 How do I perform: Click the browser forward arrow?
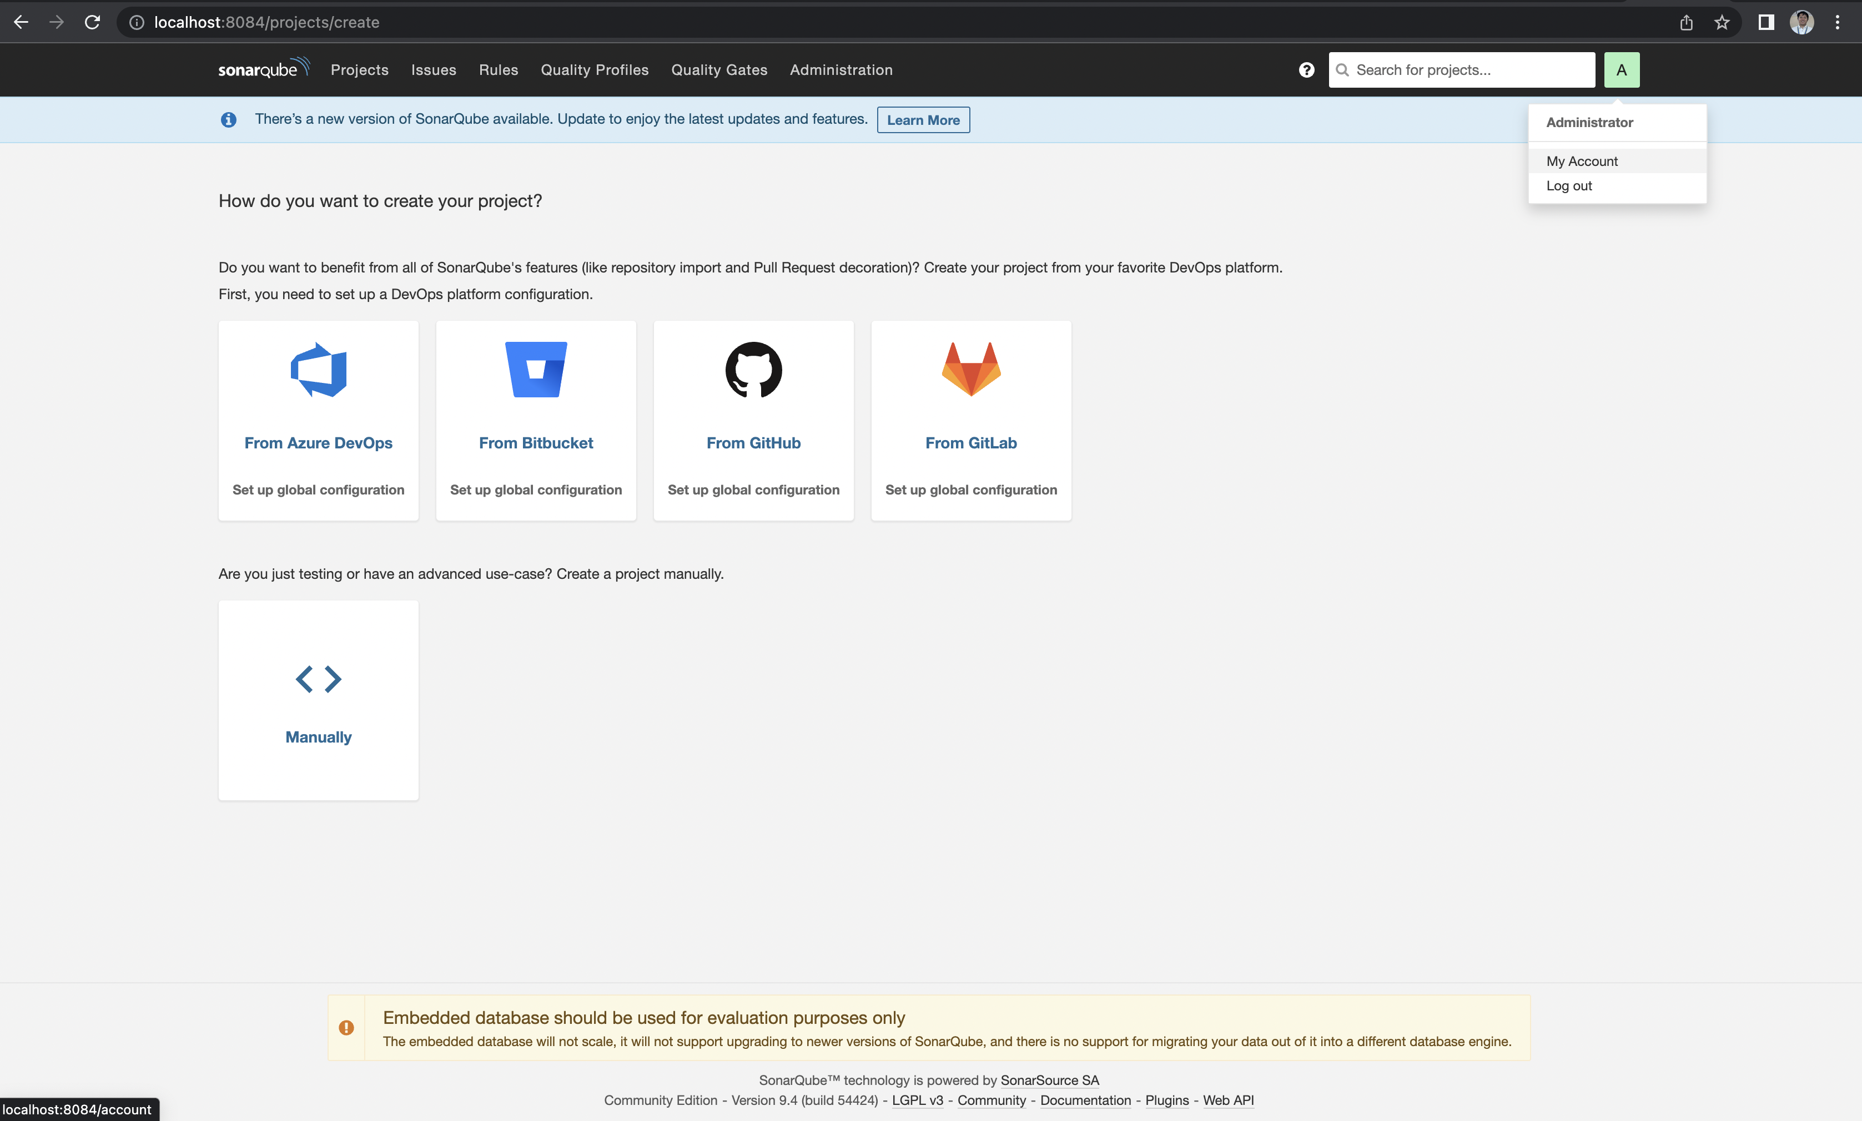point(57,22)
